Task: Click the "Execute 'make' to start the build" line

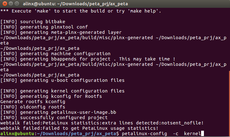Action: click(81, 11)
